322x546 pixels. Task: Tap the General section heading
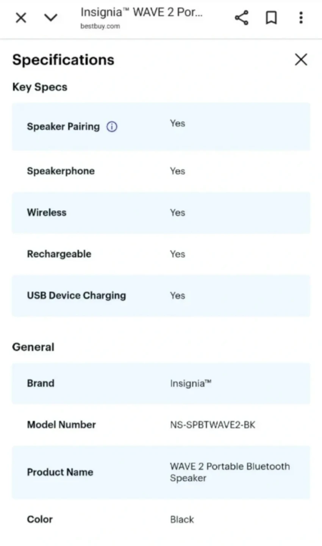(x=33, y=347)
